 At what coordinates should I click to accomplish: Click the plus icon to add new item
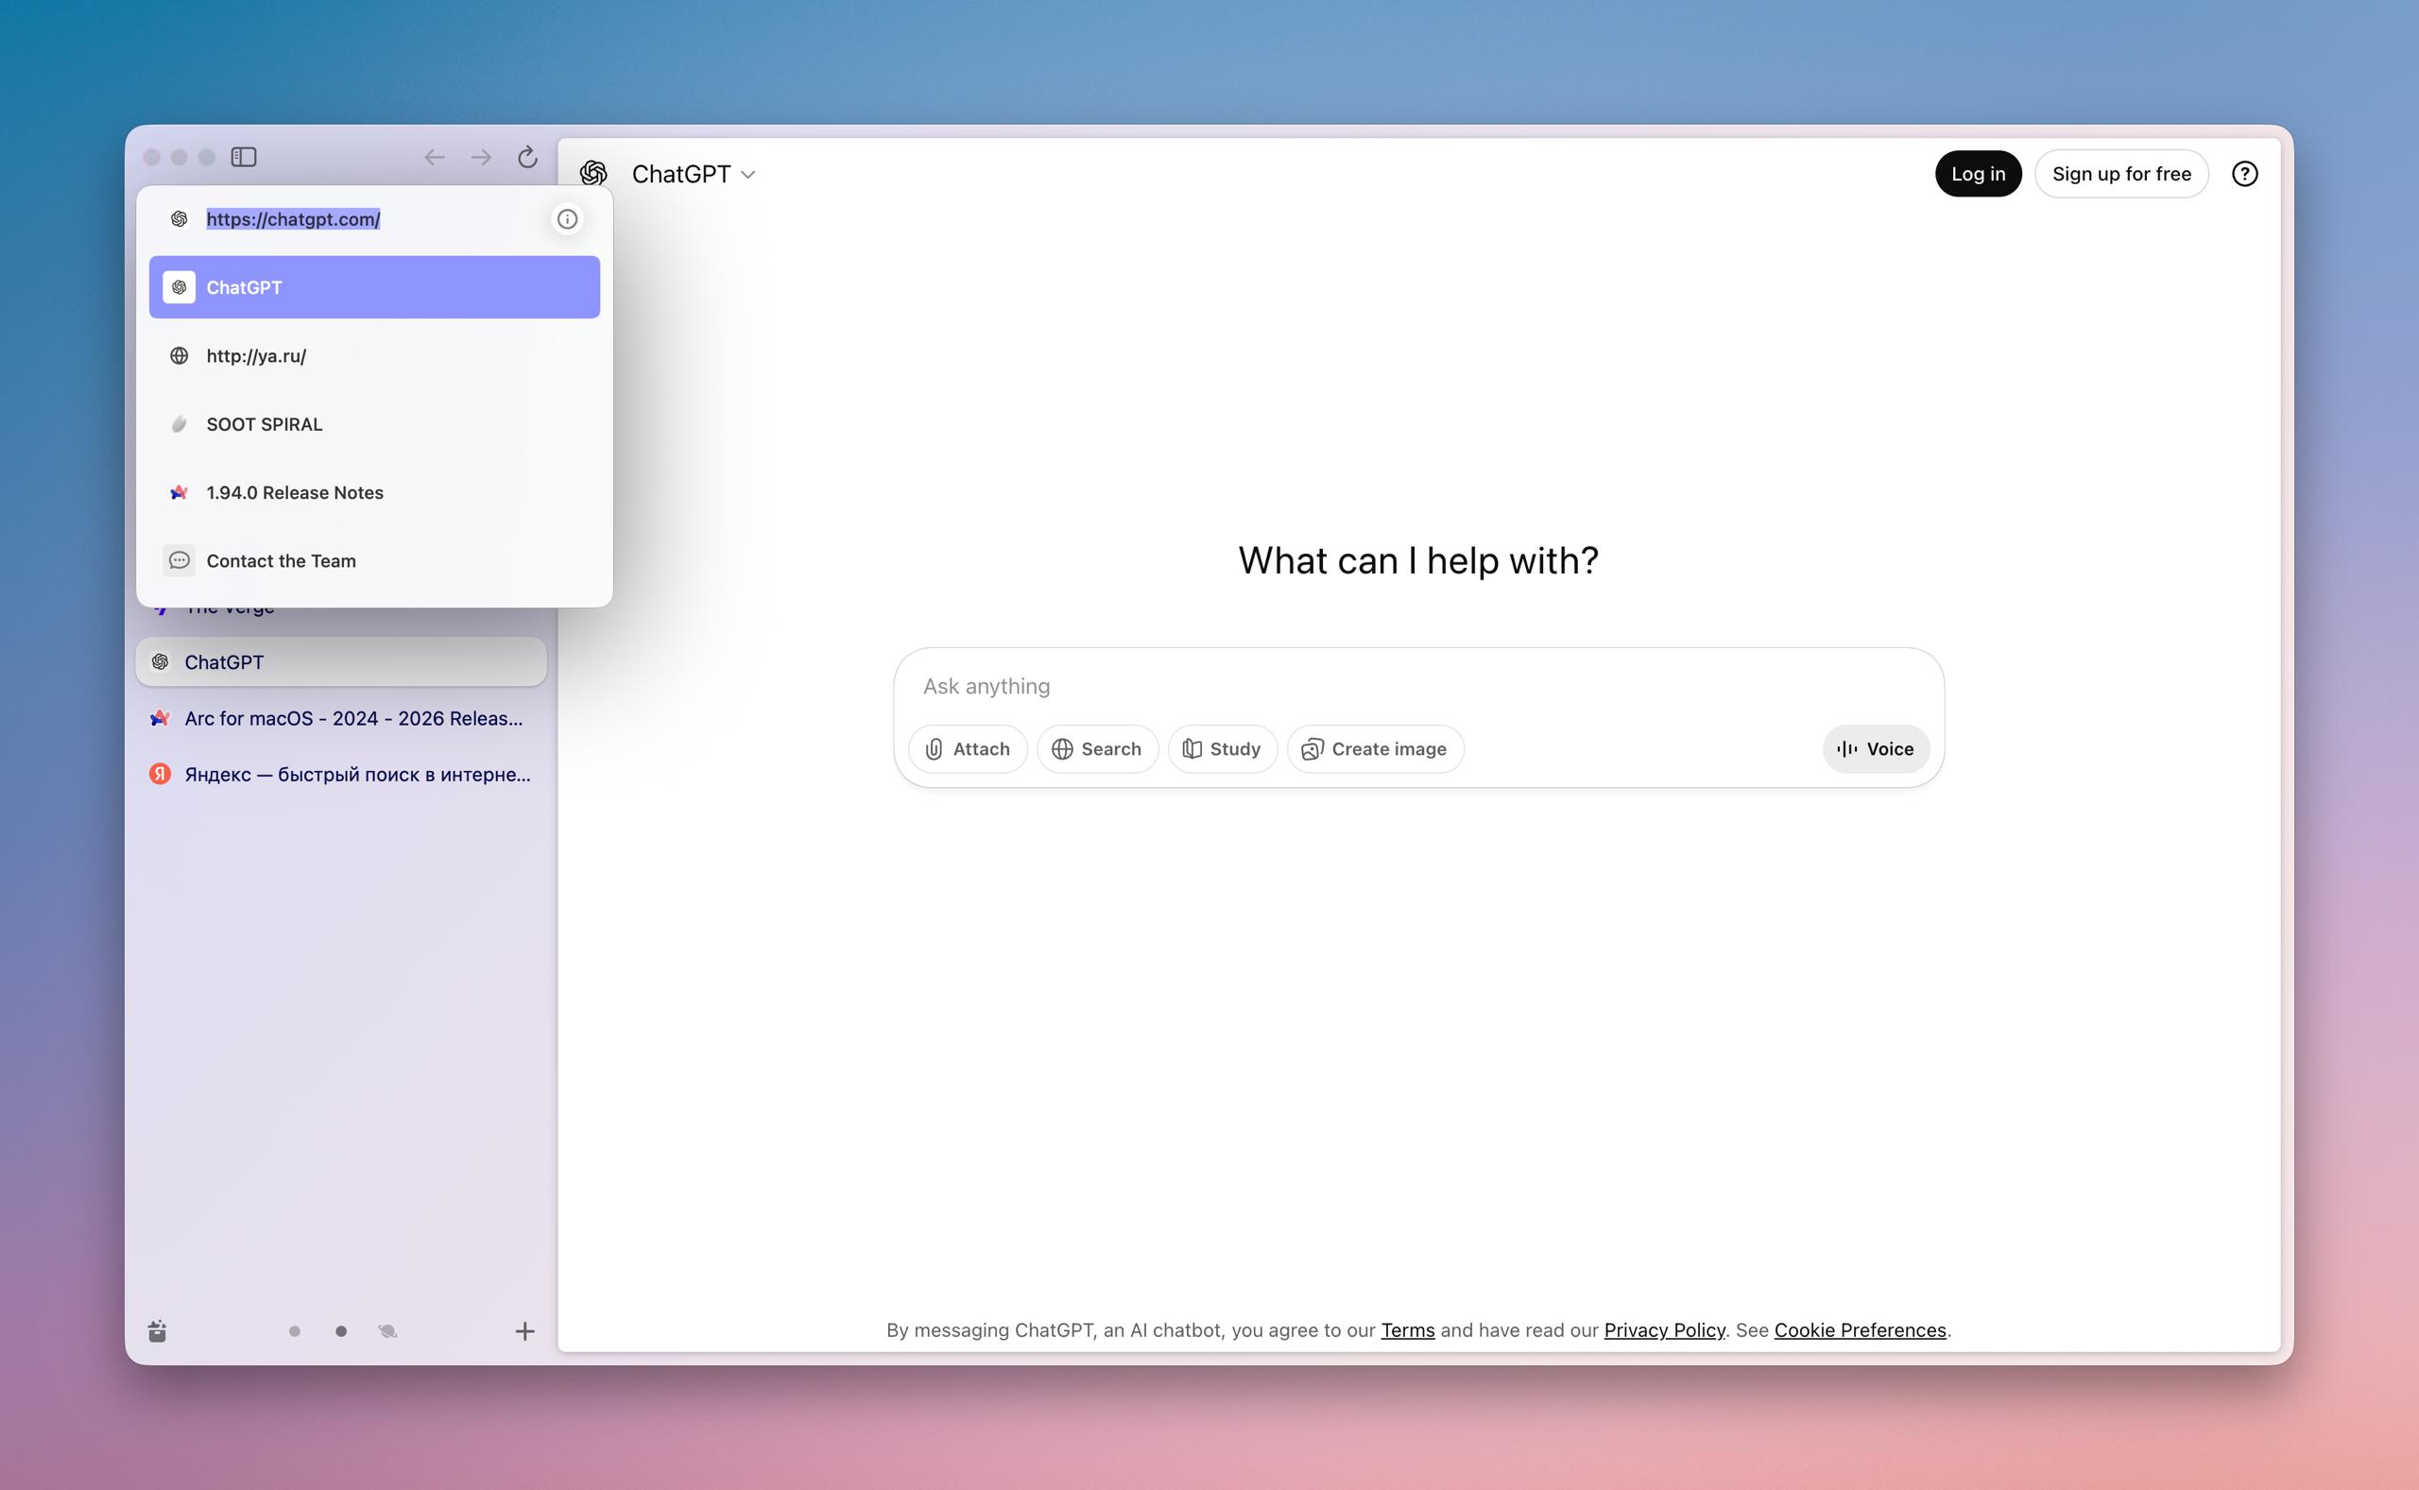[525, 1331]
